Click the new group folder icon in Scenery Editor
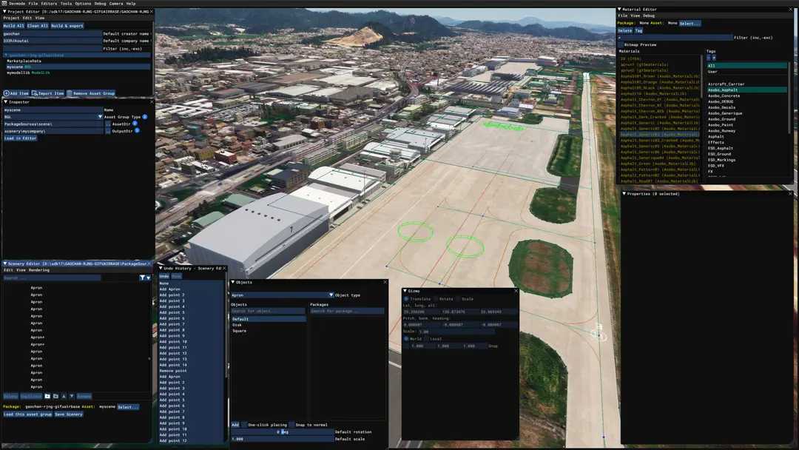The height and width of the screenshot is (450, 799). click(x=47, y=396)
